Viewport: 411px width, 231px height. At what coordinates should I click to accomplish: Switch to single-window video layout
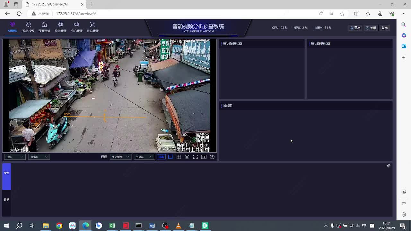pyautogui.click(x=171, y=157)
